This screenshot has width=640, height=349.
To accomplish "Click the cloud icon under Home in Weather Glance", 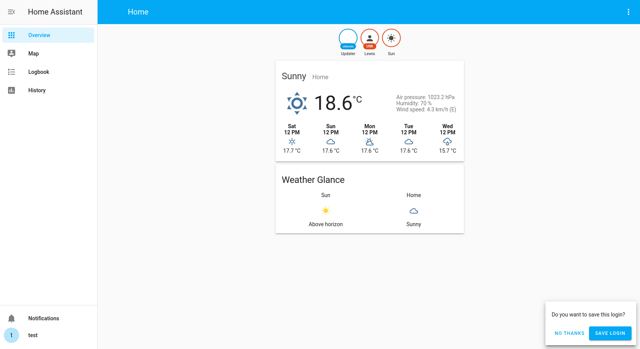I will click(413, 210).
